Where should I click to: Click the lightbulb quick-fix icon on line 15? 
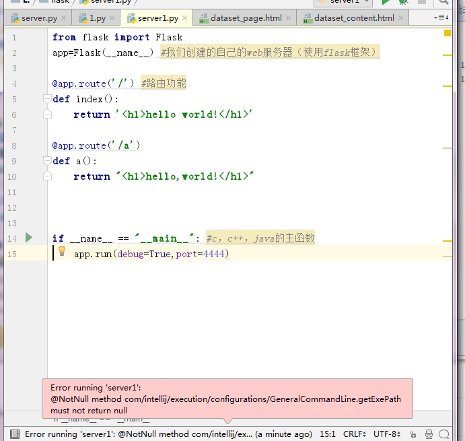62,250
